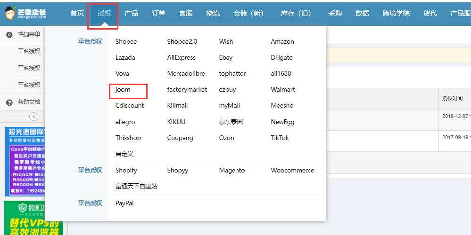Image resolution: width=471 pixels, height=235 pixels.
Task: Choose TikTok from the platform list
Action: pos(280,138)
